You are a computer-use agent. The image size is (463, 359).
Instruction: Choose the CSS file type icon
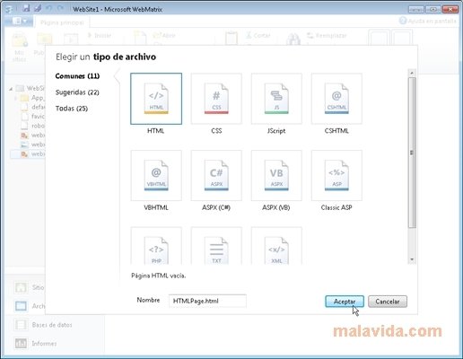[x=216, y=99]
